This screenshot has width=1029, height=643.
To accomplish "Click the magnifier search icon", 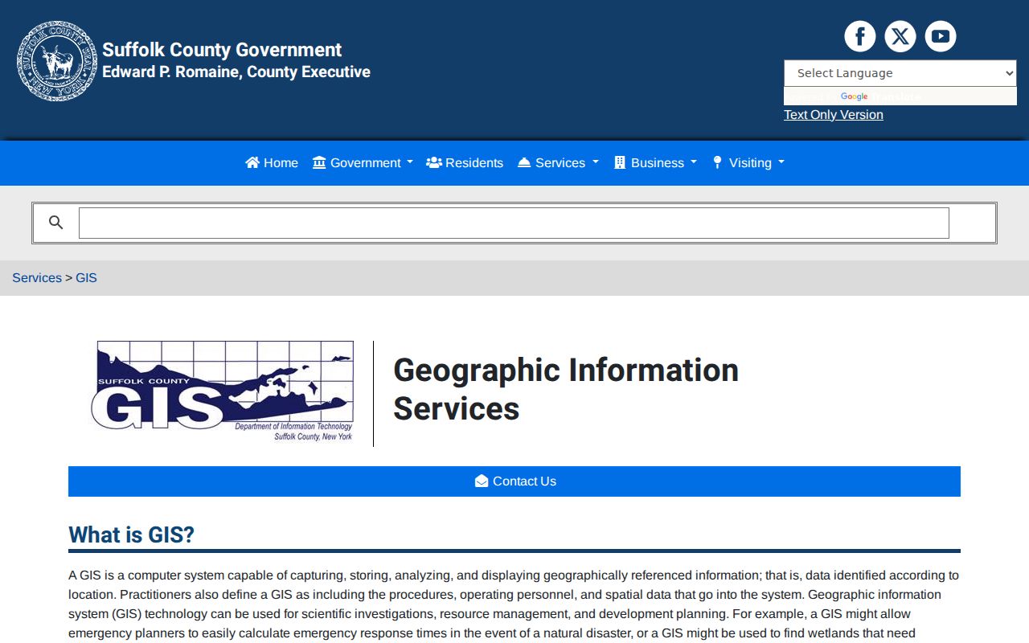I will click(x=55, y=223).
